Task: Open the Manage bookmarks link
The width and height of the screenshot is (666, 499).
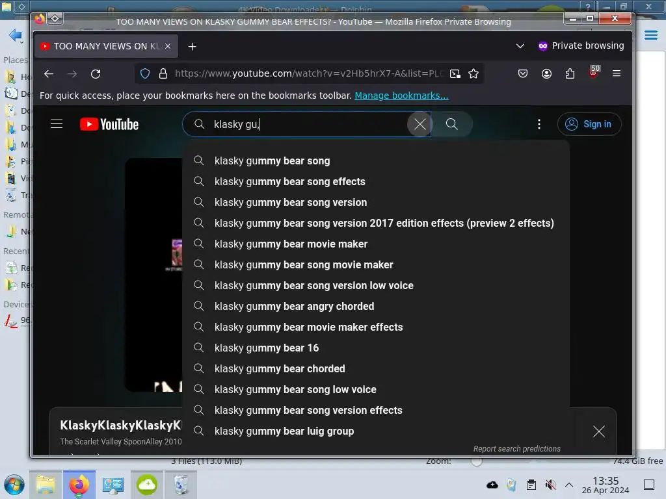Action: 401,96
